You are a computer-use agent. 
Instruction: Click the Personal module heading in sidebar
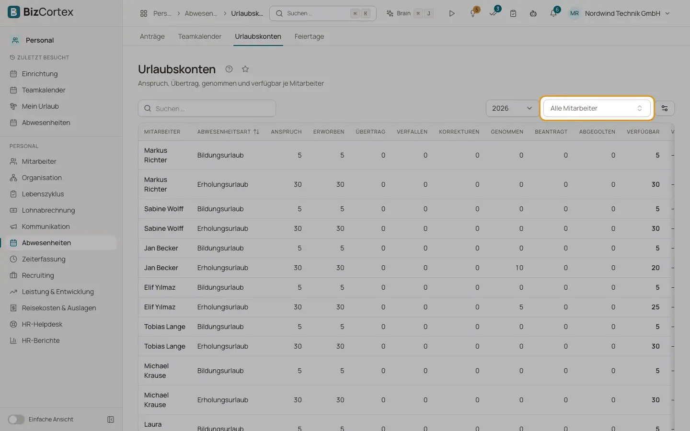click(40, 40)
